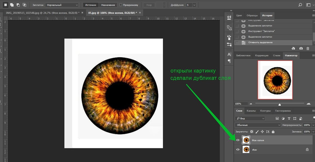Create new document from current state

point(293,48)
